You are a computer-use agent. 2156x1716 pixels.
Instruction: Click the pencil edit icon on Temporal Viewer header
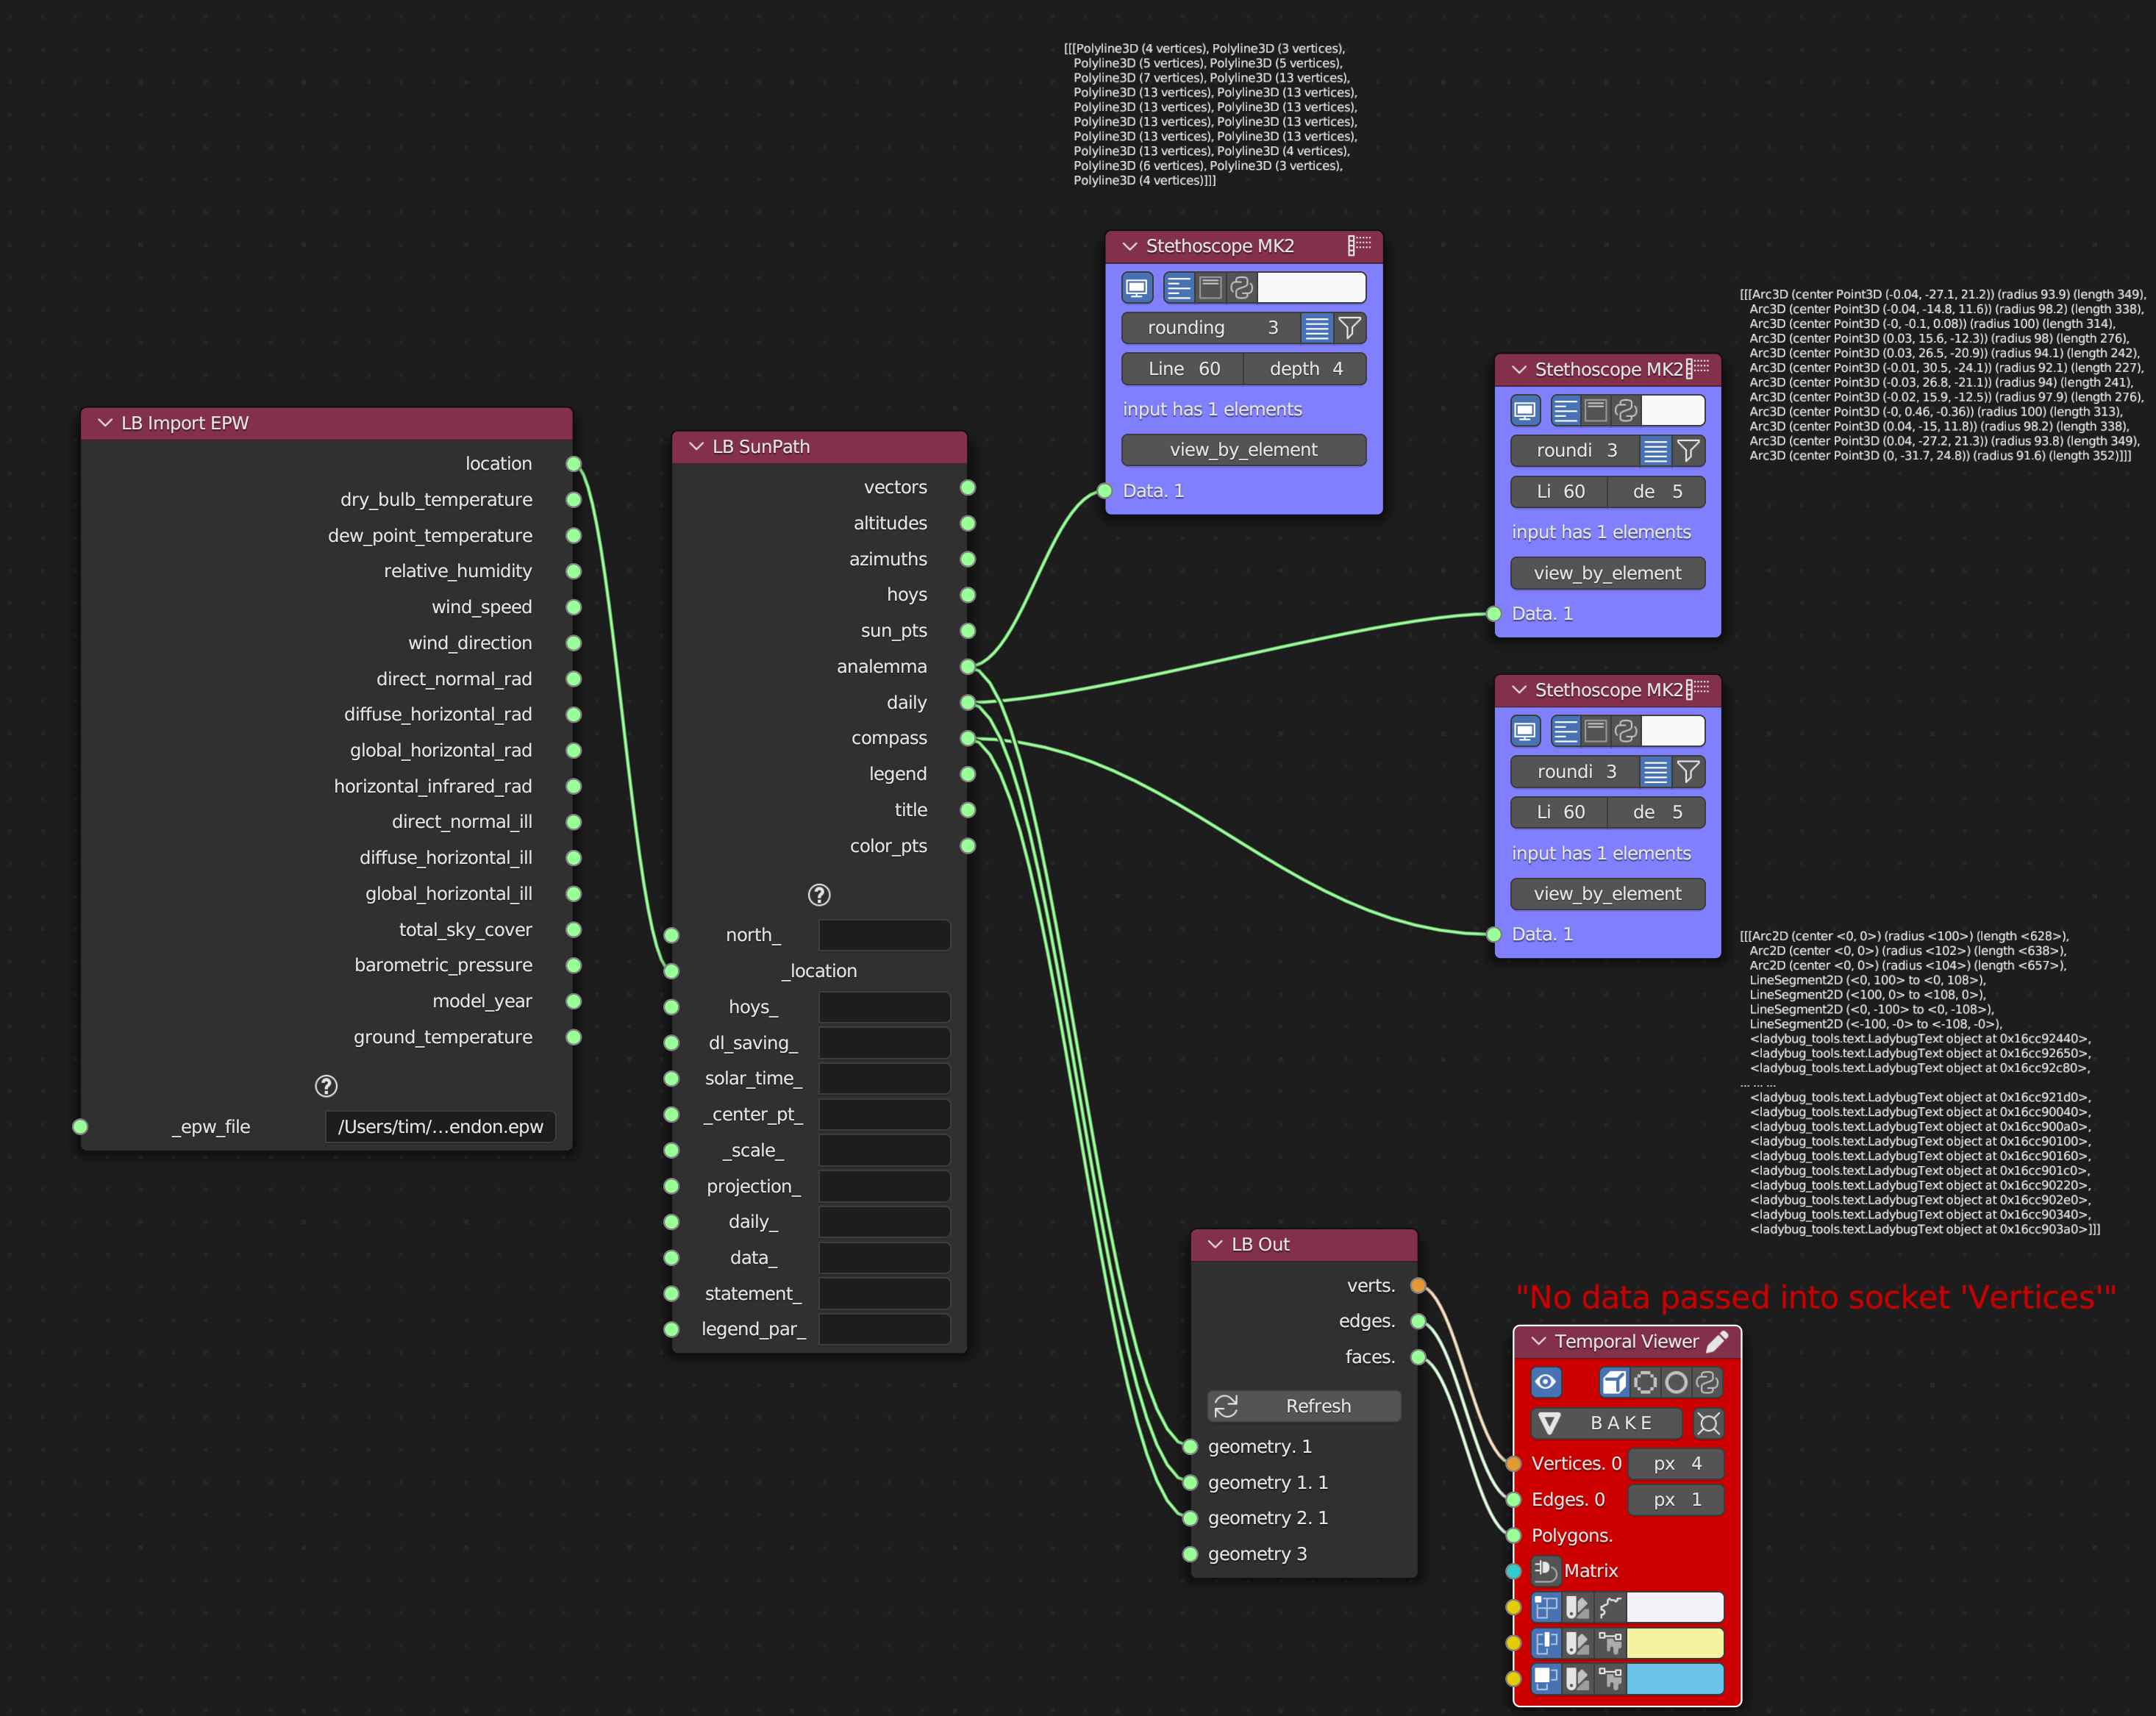[x=1717, y=1341]
